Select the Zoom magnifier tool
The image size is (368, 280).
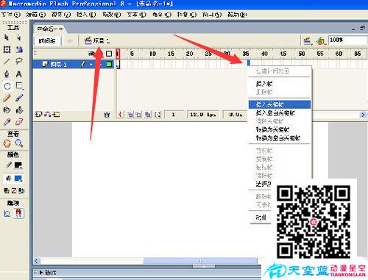19,143
